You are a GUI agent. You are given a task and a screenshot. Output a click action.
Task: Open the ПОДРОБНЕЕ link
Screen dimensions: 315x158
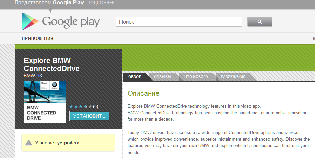pos(101,3)
